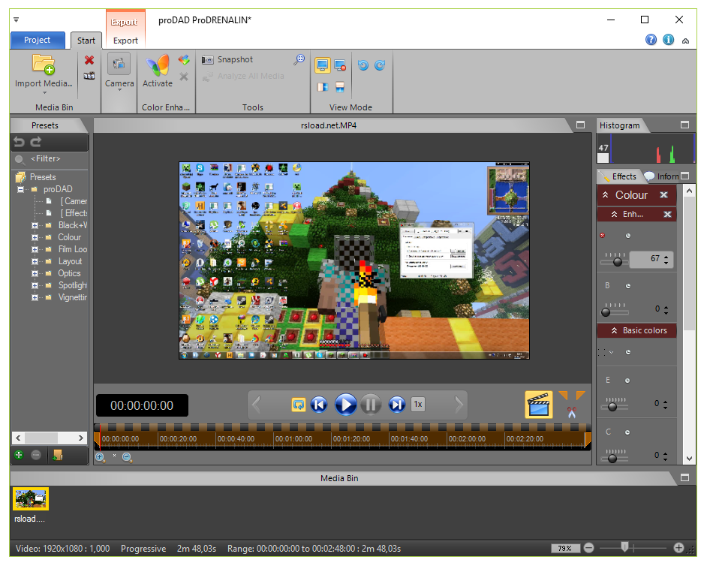Select the rsload video thumbnail in Media Bin

[31, 498]
